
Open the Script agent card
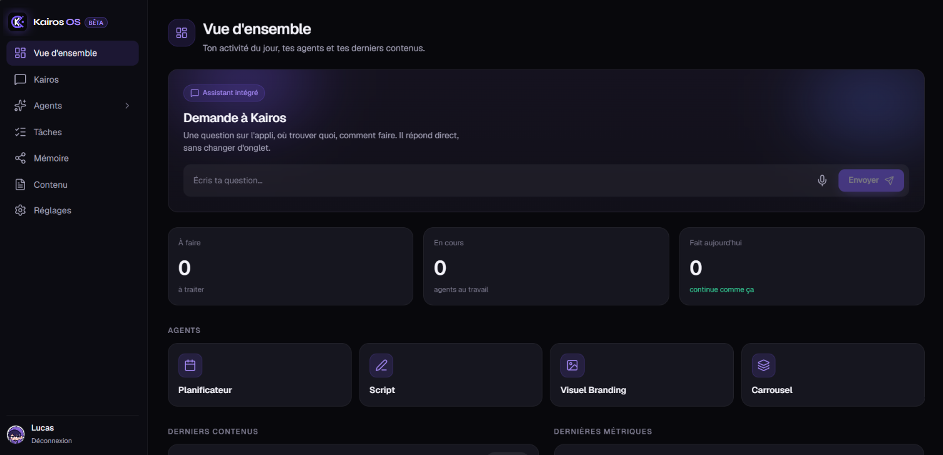[x=451, y=375]
